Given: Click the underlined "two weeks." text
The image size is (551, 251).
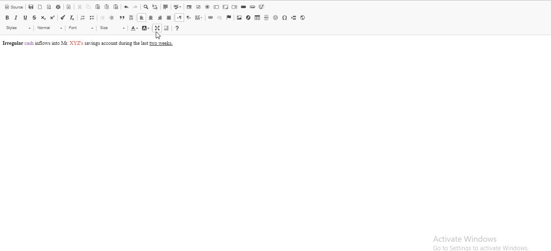Looking at the screenshot, I should 161,43.
